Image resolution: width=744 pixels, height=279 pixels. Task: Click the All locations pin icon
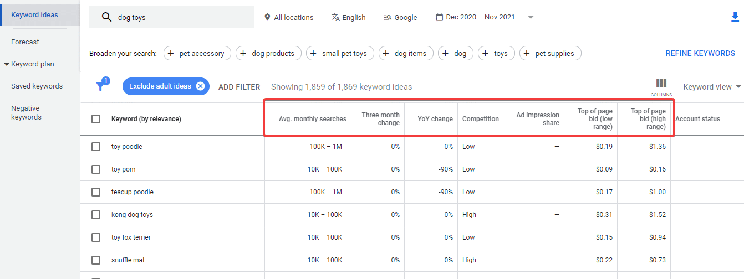(268, 17)
